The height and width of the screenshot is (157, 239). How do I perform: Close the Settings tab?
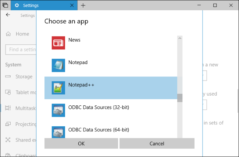72,5
